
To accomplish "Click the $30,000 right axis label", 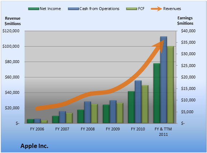I will 188,54.
